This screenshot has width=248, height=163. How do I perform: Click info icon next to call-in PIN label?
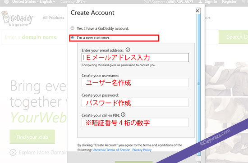123,115
